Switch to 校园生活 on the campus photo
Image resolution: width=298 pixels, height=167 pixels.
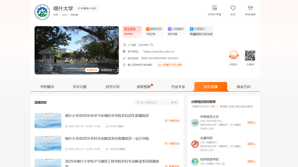pyautogui.click(x=107, y=70)
